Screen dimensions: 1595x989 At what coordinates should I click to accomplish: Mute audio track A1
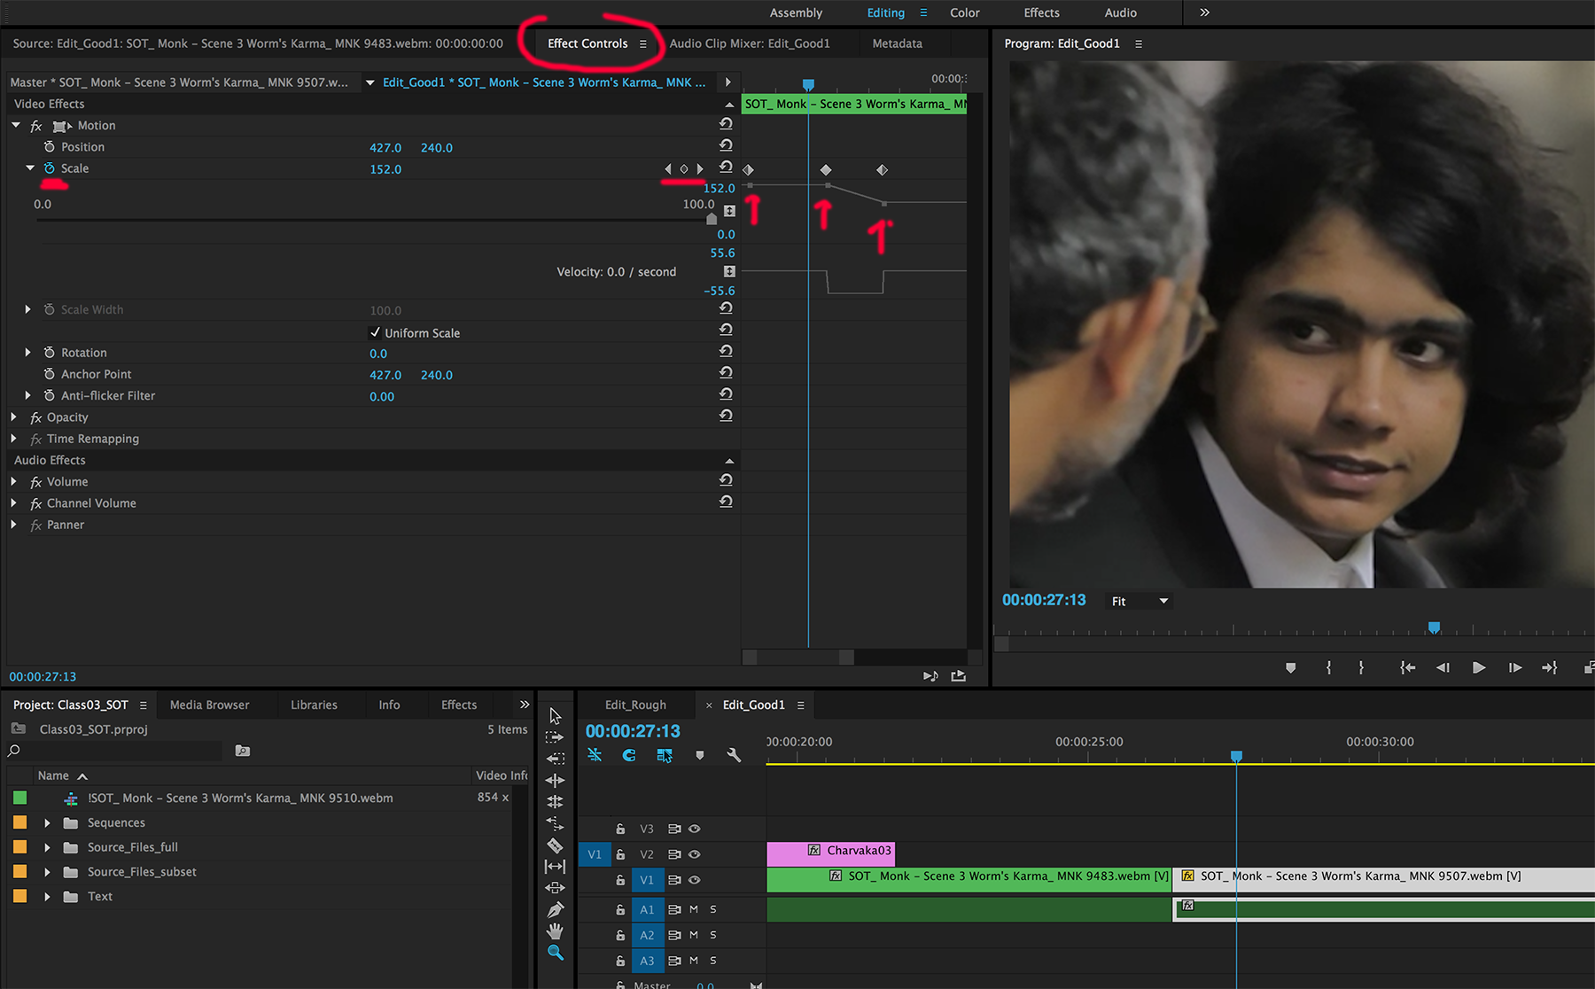point(694,909)
